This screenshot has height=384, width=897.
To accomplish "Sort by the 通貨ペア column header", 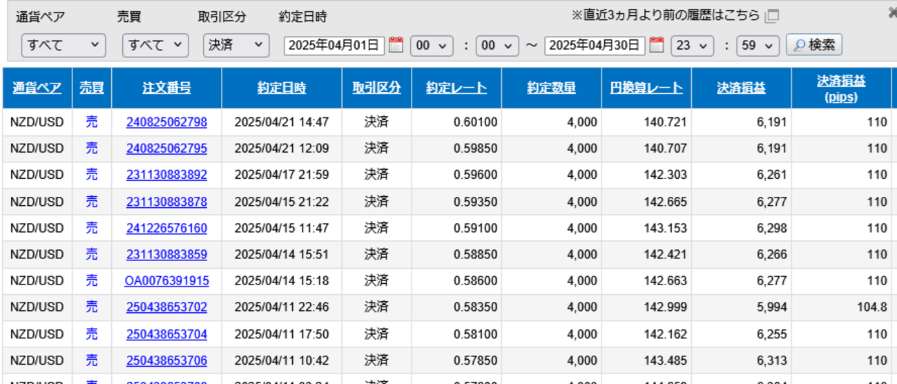I will coord(37,88).
